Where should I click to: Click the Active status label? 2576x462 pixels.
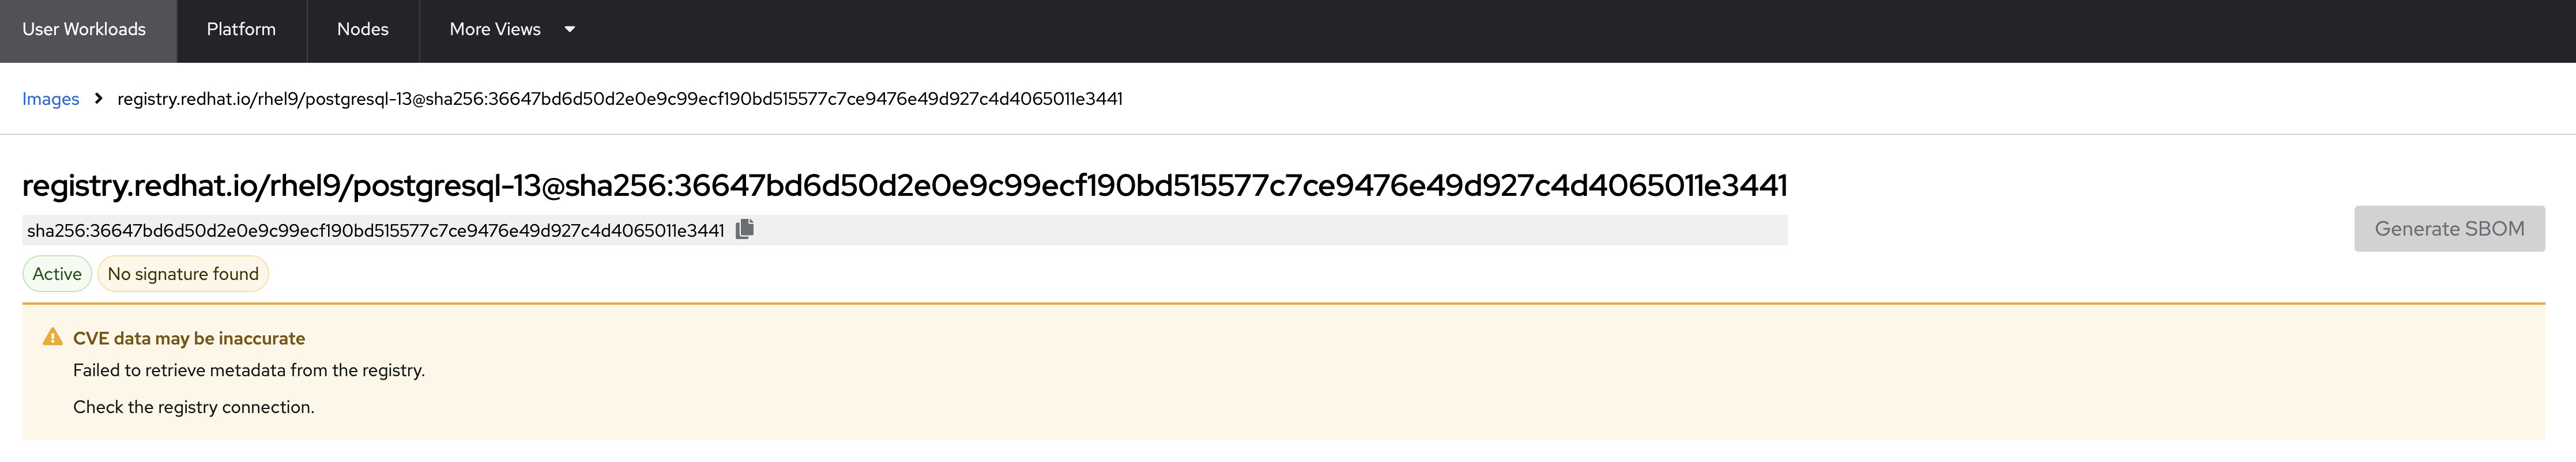pyautogui.click(x=57, y=274)
